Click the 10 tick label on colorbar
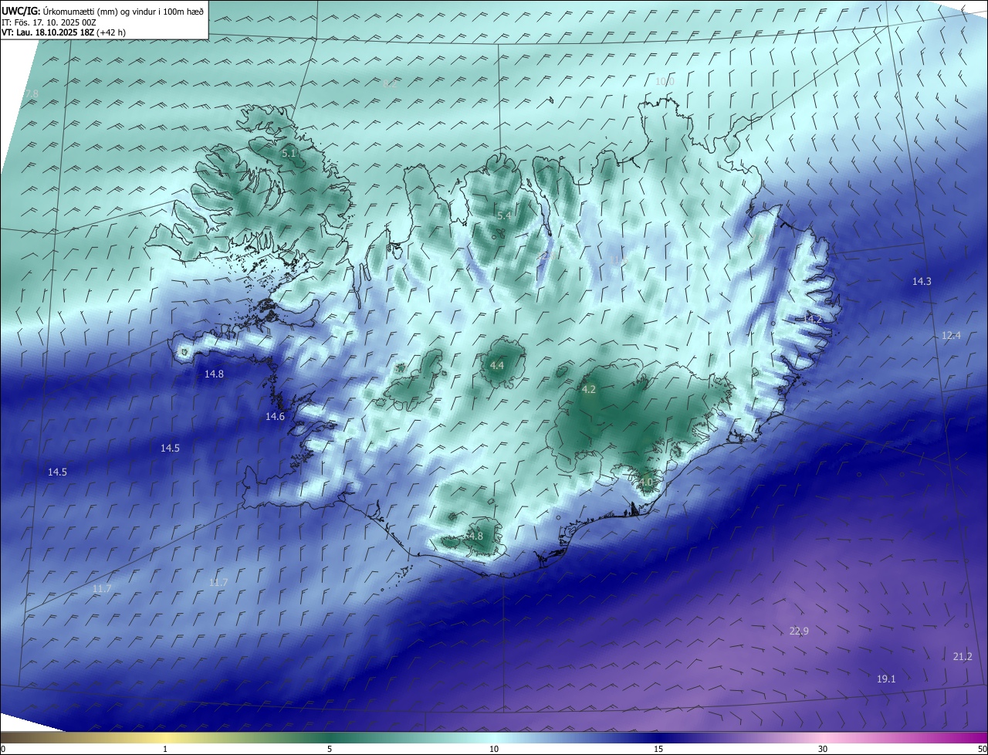The image size is (988, 755). click(x=494, y=749)
